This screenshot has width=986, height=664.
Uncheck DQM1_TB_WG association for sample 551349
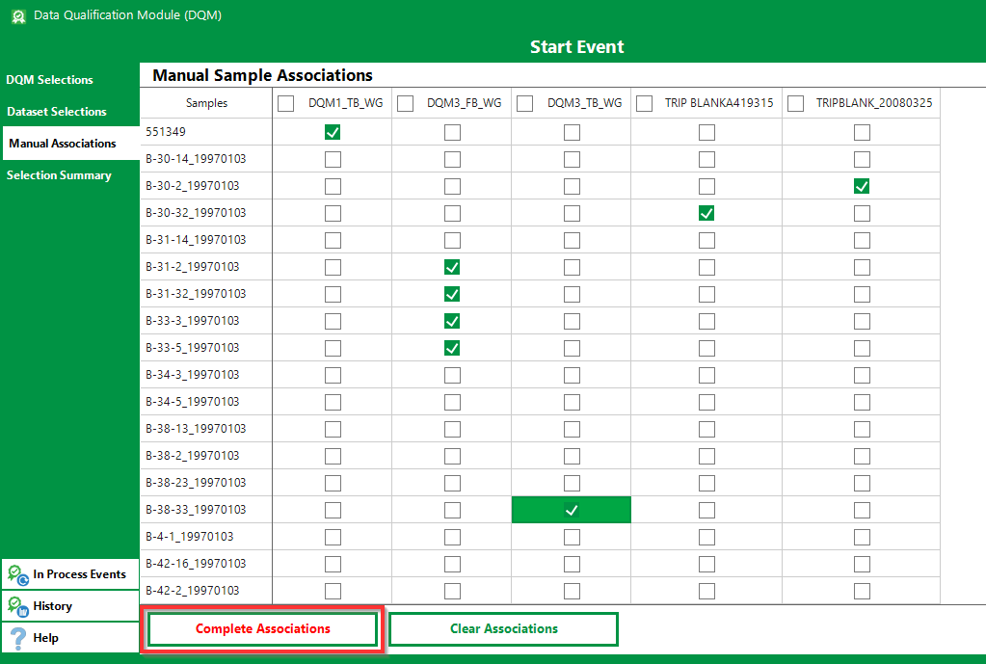coord(333,132)
